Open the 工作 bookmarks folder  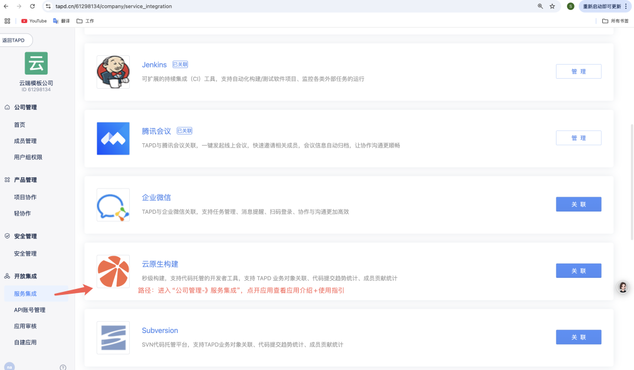[85, 21]
